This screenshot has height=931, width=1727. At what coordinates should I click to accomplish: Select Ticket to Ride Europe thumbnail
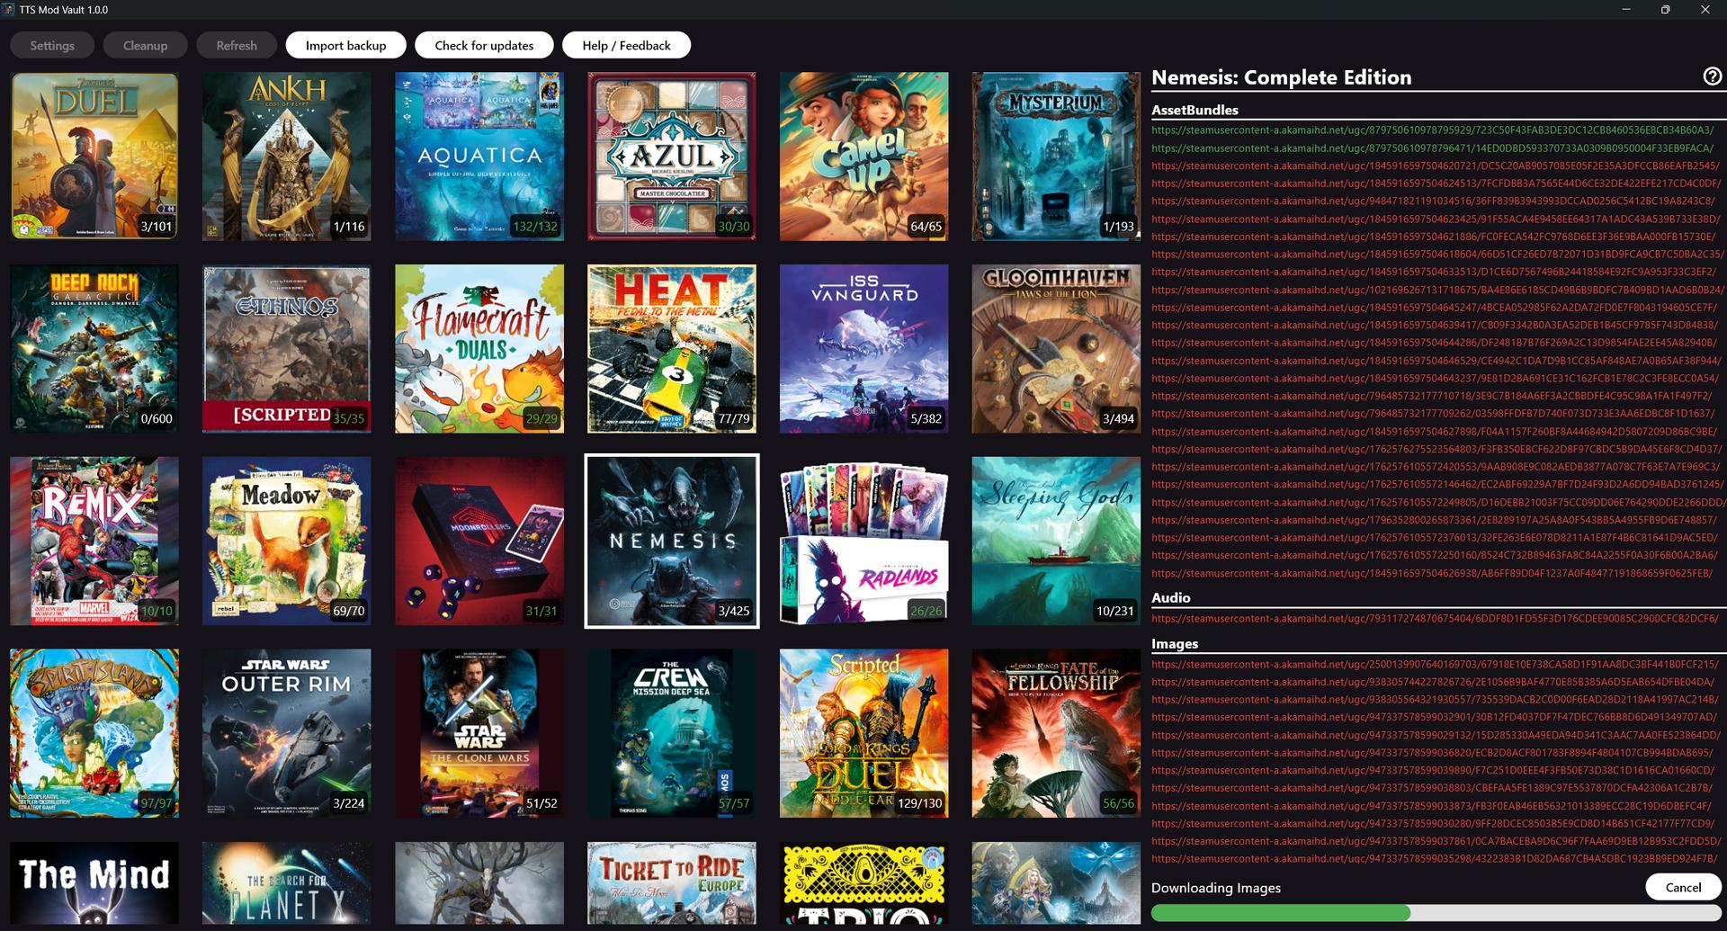click(672, 883)
